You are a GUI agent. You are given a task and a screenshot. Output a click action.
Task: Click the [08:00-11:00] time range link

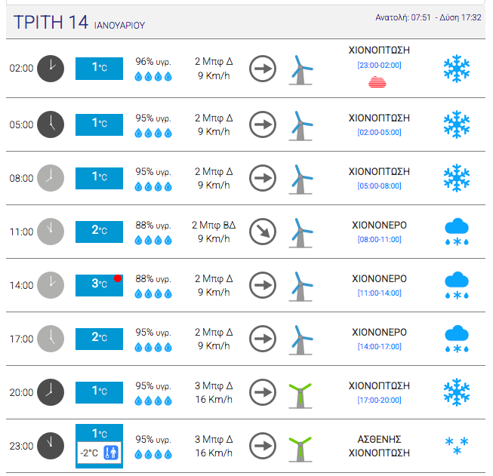click(x=379, y=239)
